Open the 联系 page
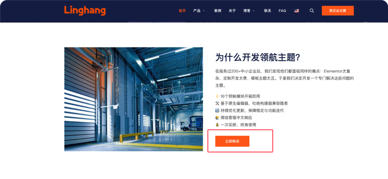Screen dimensions: 388x179 click(268, 11)
